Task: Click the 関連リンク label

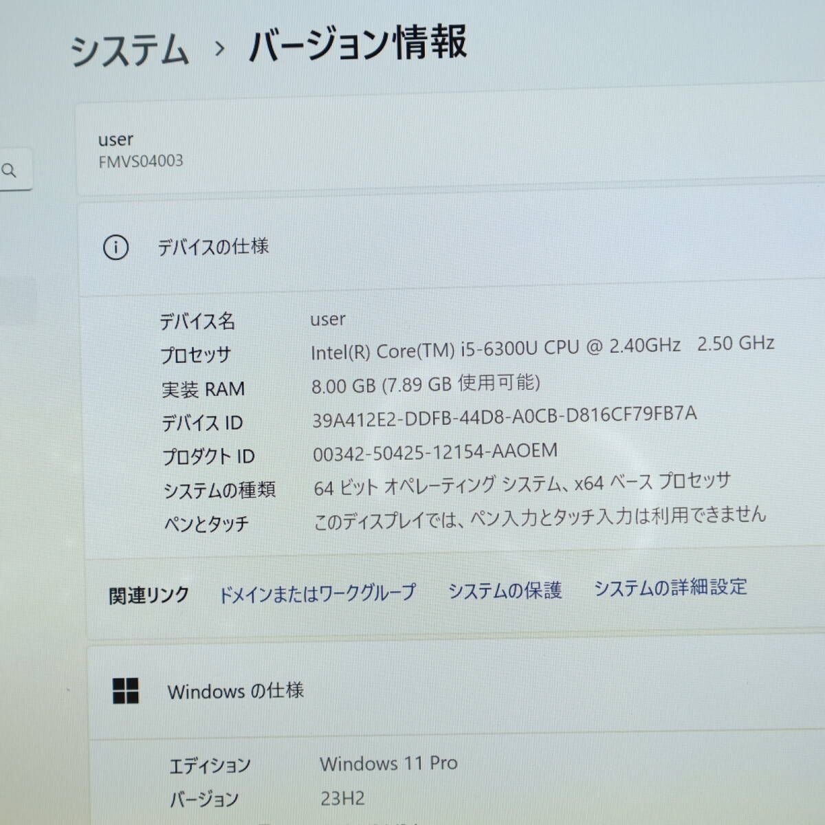Action: coord(148,595)
